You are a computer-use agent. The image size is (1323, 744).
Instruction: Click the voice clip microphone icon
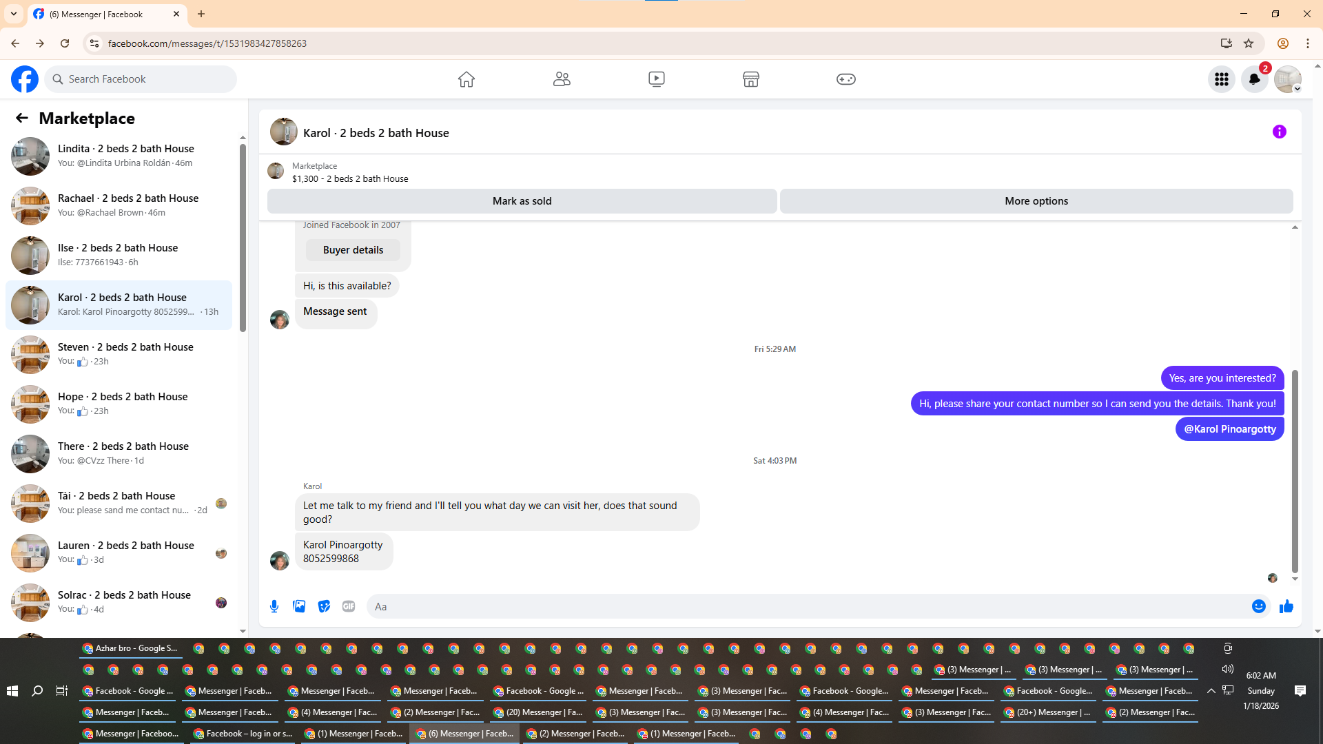click(274, 606)
